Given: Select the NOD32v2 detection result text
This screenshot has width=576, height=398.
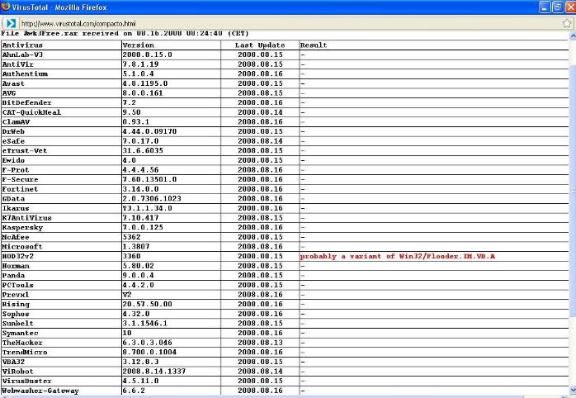Looking at the screenshot, I should point(398,256).
